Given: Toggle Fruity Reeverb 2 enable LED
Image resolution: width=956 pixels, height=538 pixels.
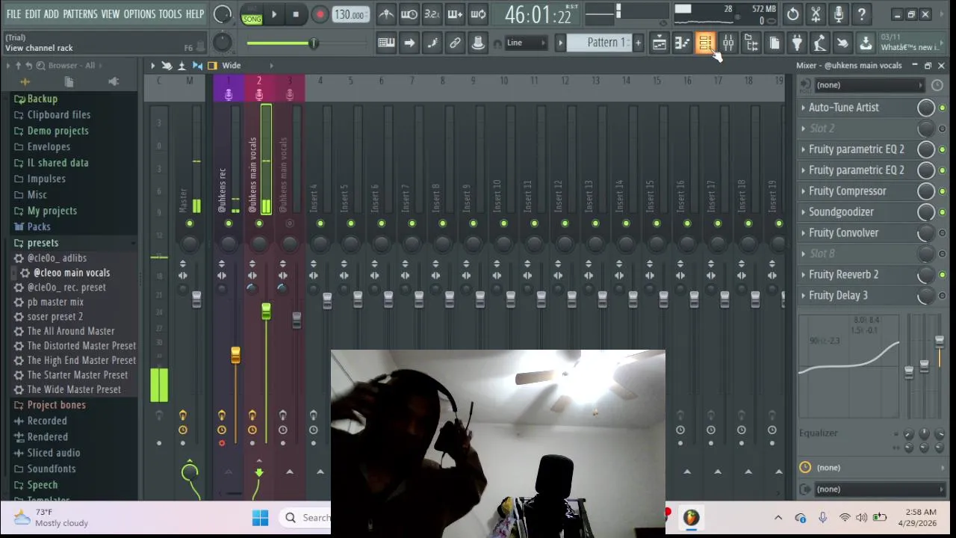Looking at the screenshot, I should click(x=942, y=276).
